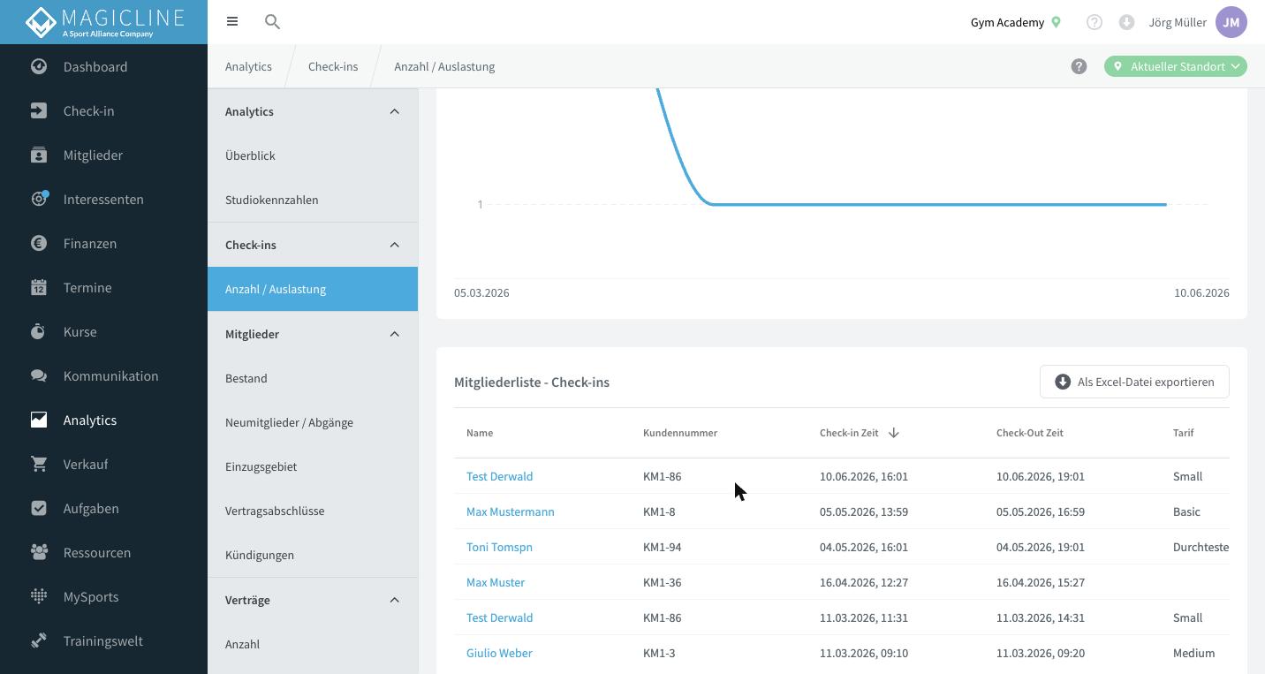
Task: Collapse the Check-ins section
Action: (x=395, y=245)
